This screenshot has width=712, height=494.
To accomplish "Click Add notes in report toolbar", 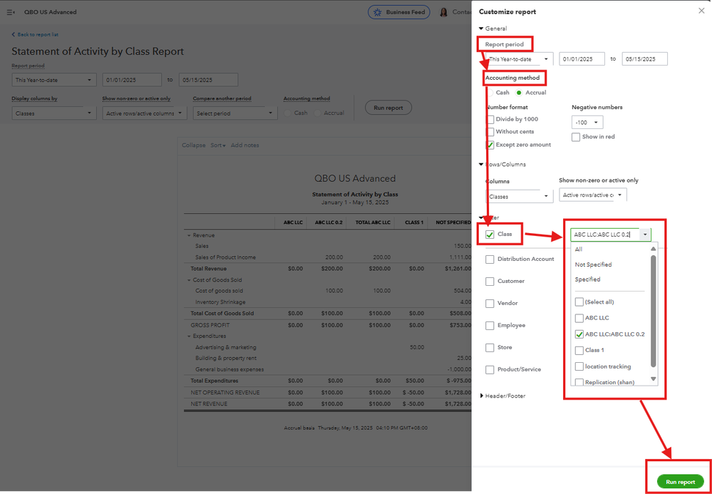I will (x=245, y=145).
